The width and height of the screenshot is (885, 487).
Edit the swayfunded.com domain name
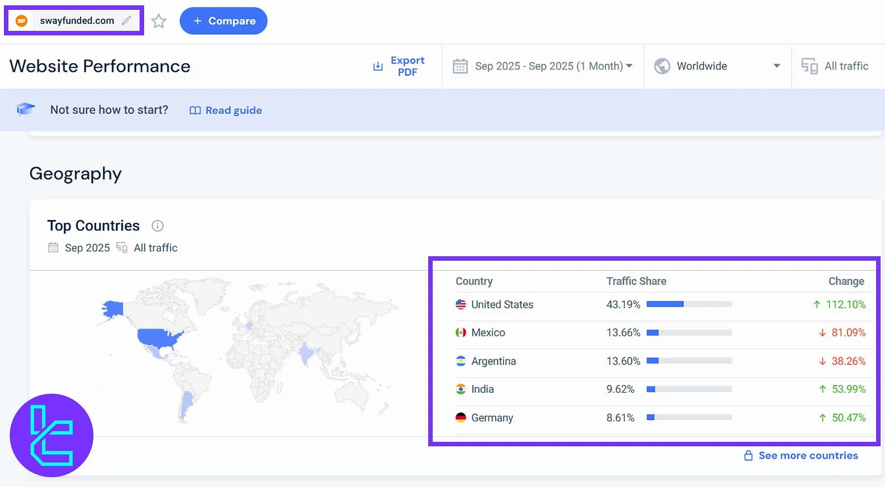click(127, 21)
